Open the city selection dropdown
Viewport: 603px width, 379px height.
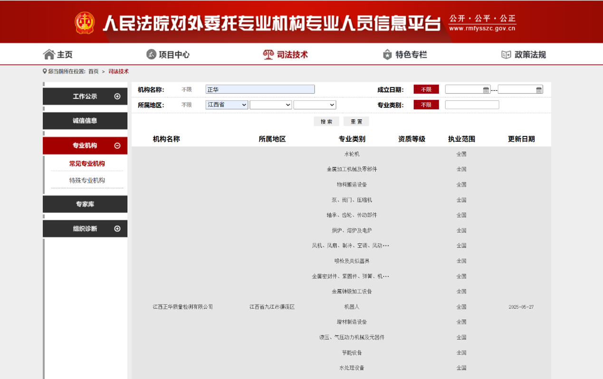[x=270, y=105]
